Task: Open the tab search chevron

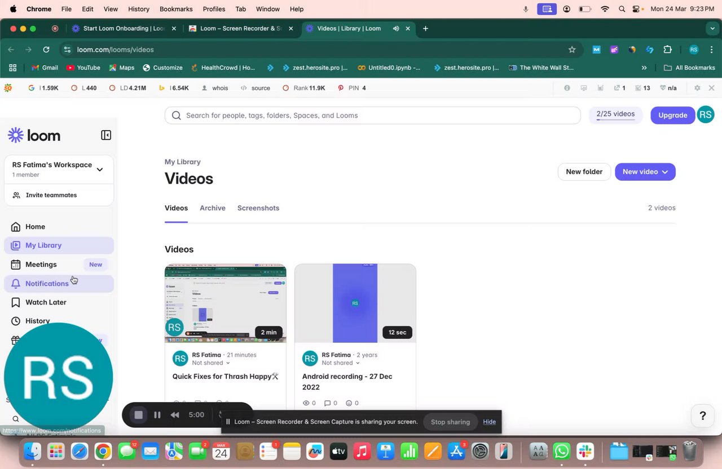Action: coord(713,28)
